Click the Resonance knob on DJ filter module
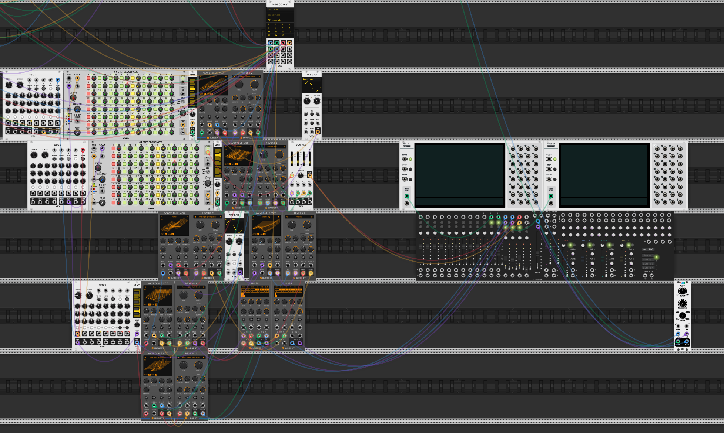 683,303
